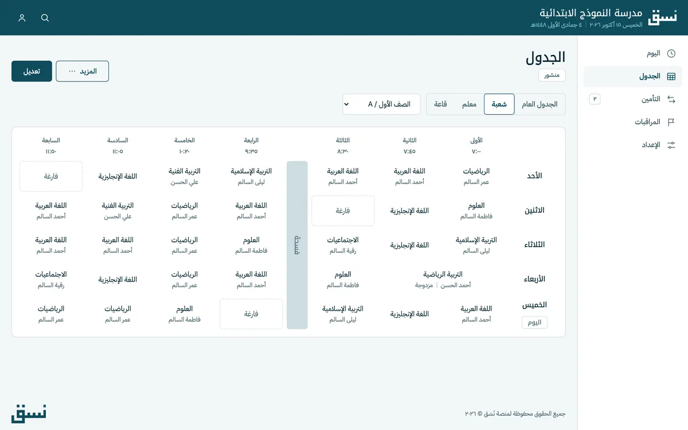
Task: Click the الثالثة ٨:٣٠ period column header
Action: click(343, 146)
